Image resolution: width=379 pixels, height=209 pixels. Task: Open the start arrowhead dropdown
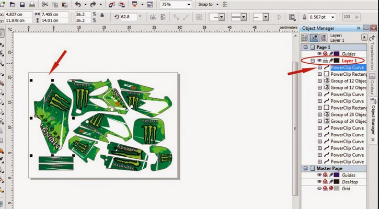click(222, 17)
